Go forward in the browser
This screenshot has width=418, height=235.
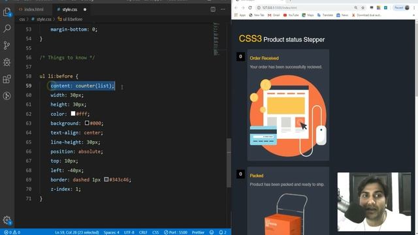point(243,8)
